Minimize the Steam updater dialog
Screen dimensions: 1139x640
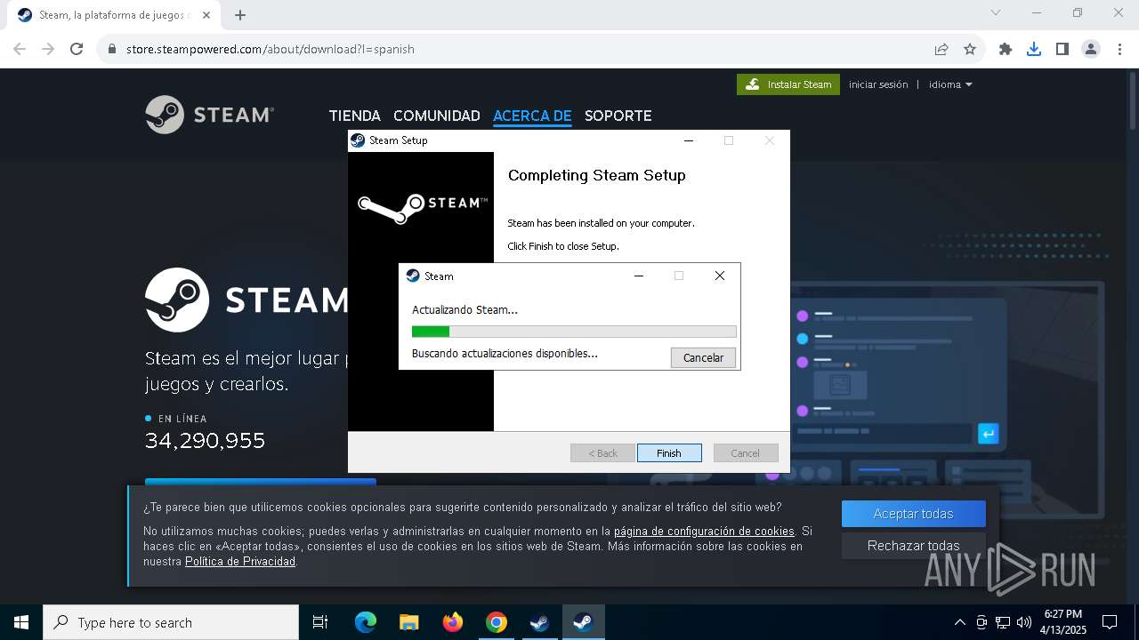click(x=638, y=276)
